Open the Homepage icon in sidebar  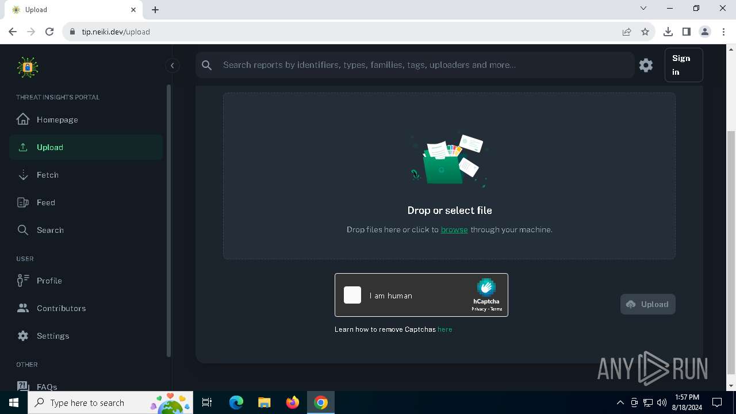tap(23, 120)
